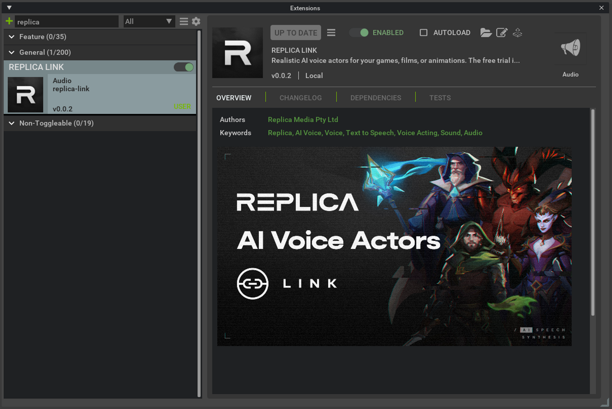Toggle the ENABLED switch in details panel

pyautogui.click(x=359, y=32)
